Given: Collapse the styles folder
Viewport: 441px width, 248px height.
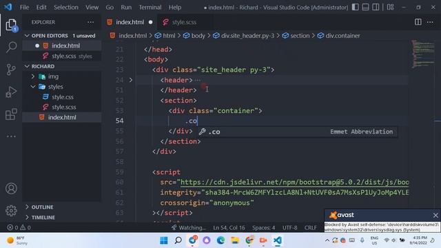Looking at the screenshot, I should tap(61, 87).
